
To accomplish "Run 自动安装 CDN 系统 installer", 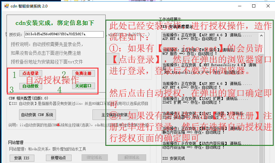I will [x=37, y=115].
